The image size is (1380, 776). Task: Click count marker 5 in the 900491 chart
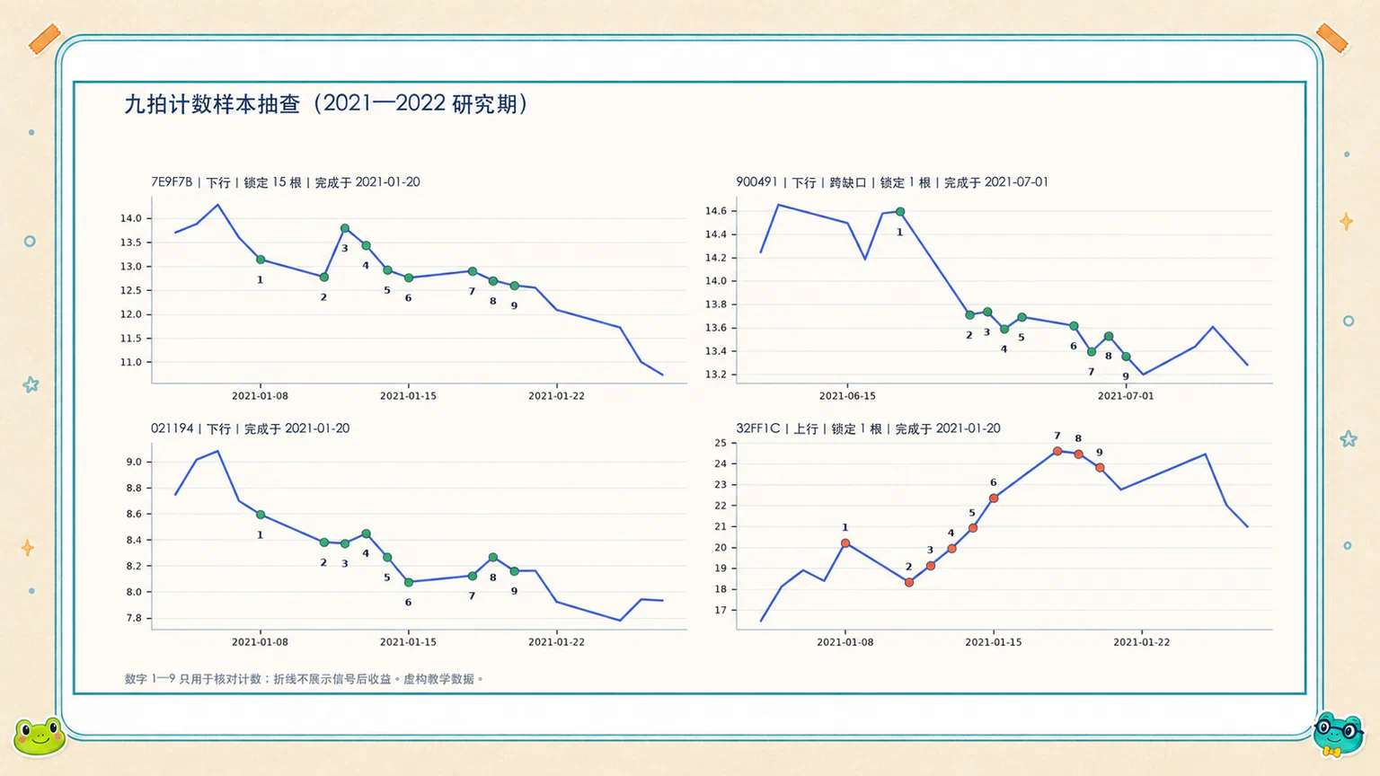tap(1022, 317)
